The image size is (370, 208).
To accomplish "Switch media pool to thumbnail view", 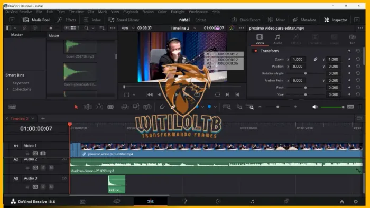I will coord(73,28).
